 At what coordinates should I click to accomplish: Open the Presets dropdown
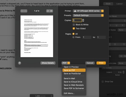(x=88, y=15)
